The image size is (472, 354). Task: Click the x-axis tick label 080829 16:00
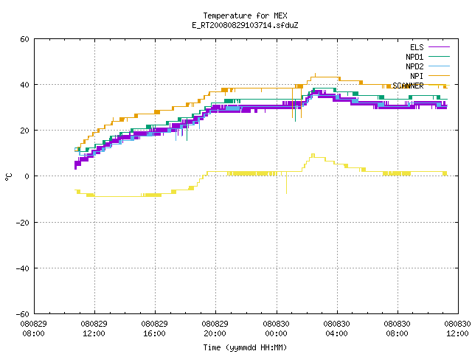(x=155, y=329)
